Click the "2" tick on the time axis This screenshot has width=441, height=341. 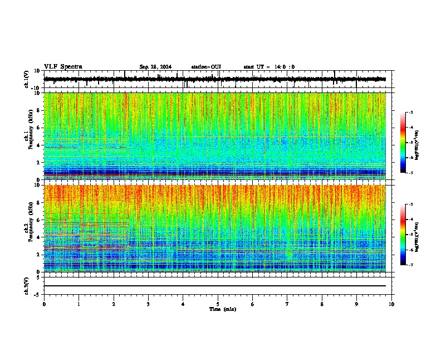point(114,304)
